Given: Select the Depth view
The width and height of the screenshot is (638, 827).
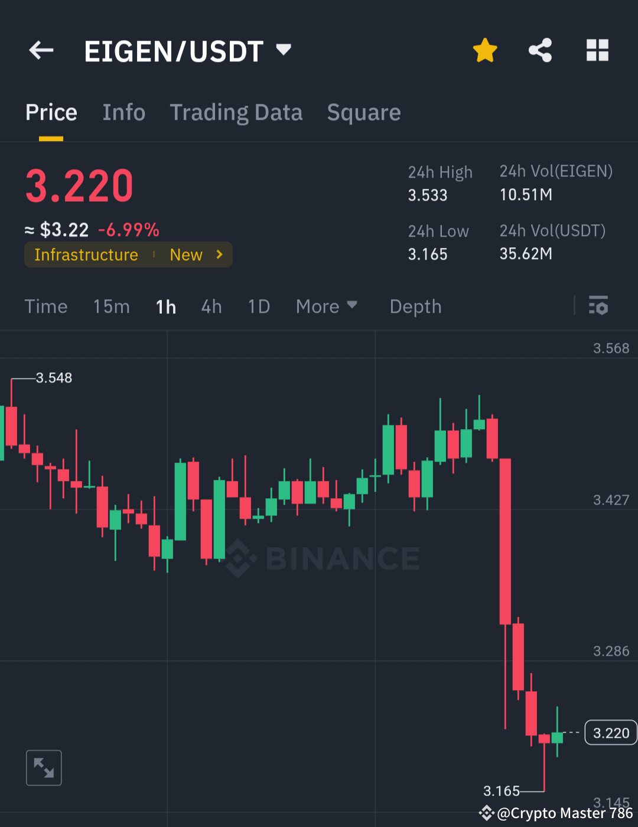Looking at the screenshot, I should (x=415, y=306).
